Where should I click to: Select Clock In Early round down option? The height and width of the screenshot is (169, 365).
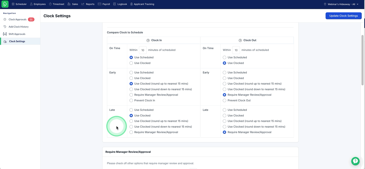click(x=131, y=89)
